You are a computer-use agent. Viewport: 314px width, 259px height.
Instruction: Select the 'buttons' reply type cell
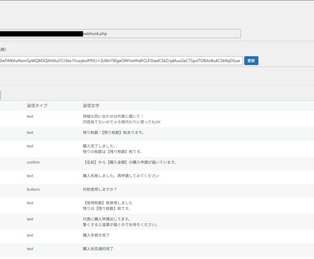pyautogui.click(x=33, y=189)
